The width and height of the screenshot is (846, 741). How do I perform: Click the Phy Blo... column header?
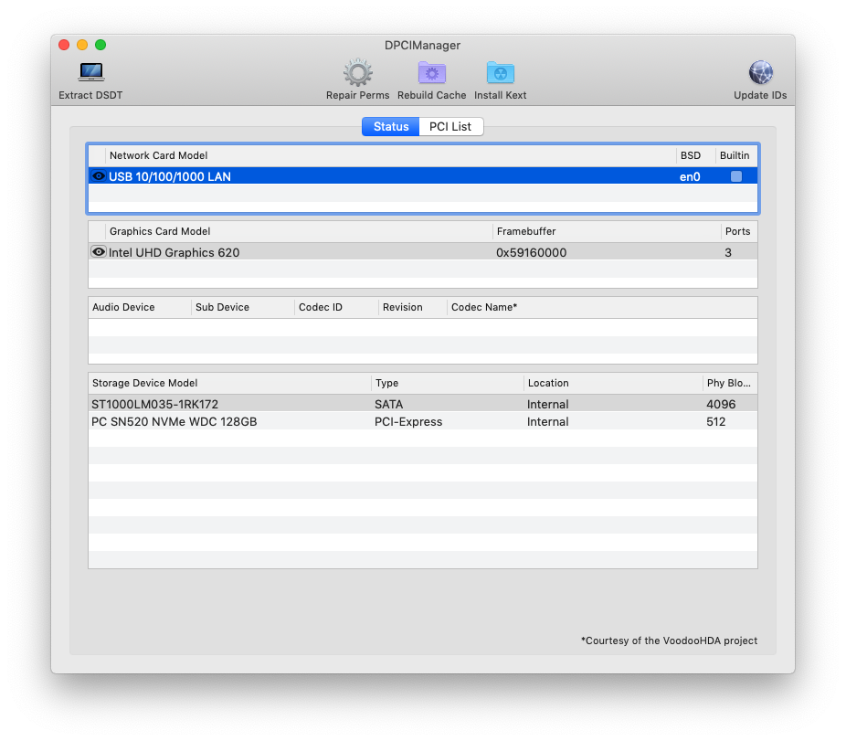tap(730, 383)
